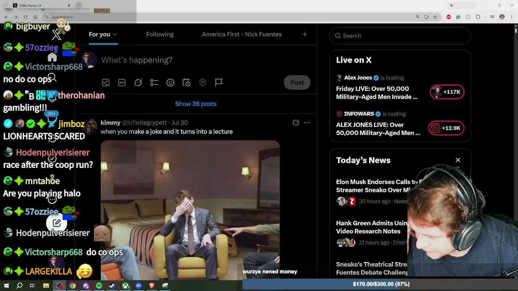Schedule the post with calendar icon
The width and height of the screenshot is (518, 291).
click(187, 82)
